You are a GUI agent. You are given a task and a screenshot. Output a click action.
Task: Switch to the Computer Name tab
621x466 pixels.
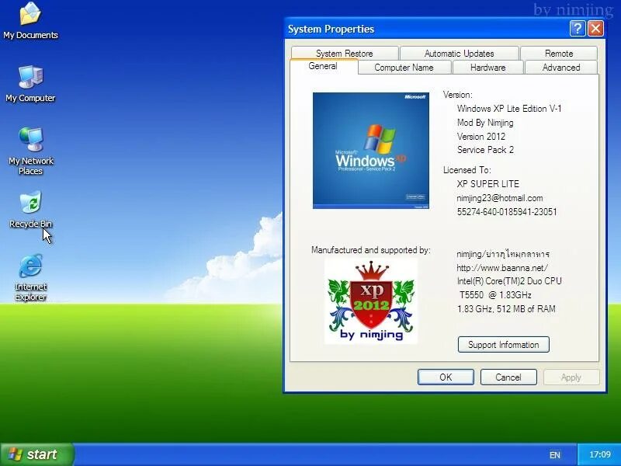click(x=404, y=68)
